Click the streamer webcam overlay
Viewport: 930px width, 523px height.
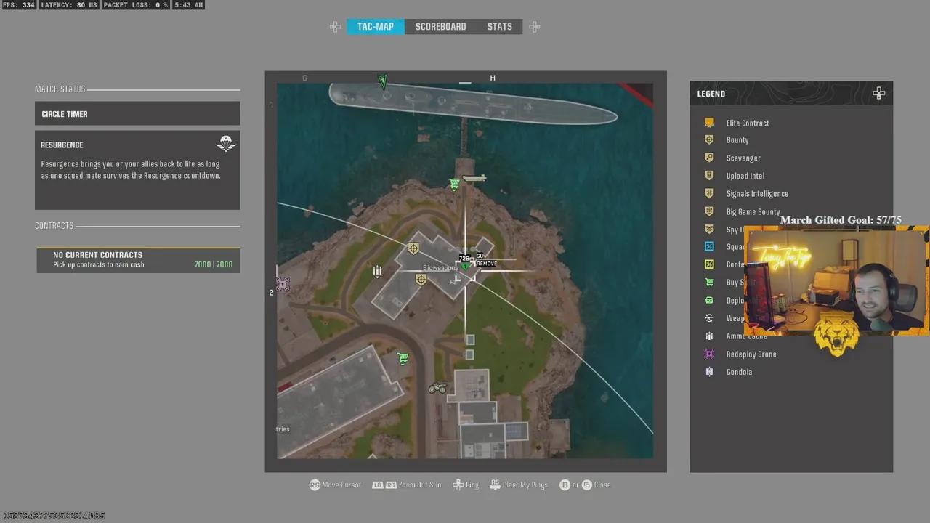[x=836, y=280]
